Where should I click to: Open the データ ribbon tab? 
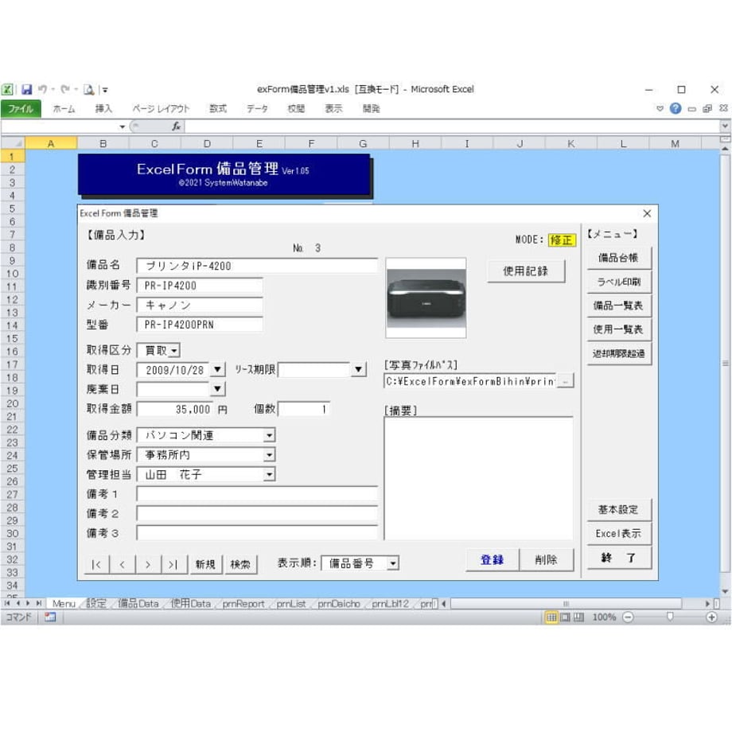pyautogui.click(x=257, y=109)
